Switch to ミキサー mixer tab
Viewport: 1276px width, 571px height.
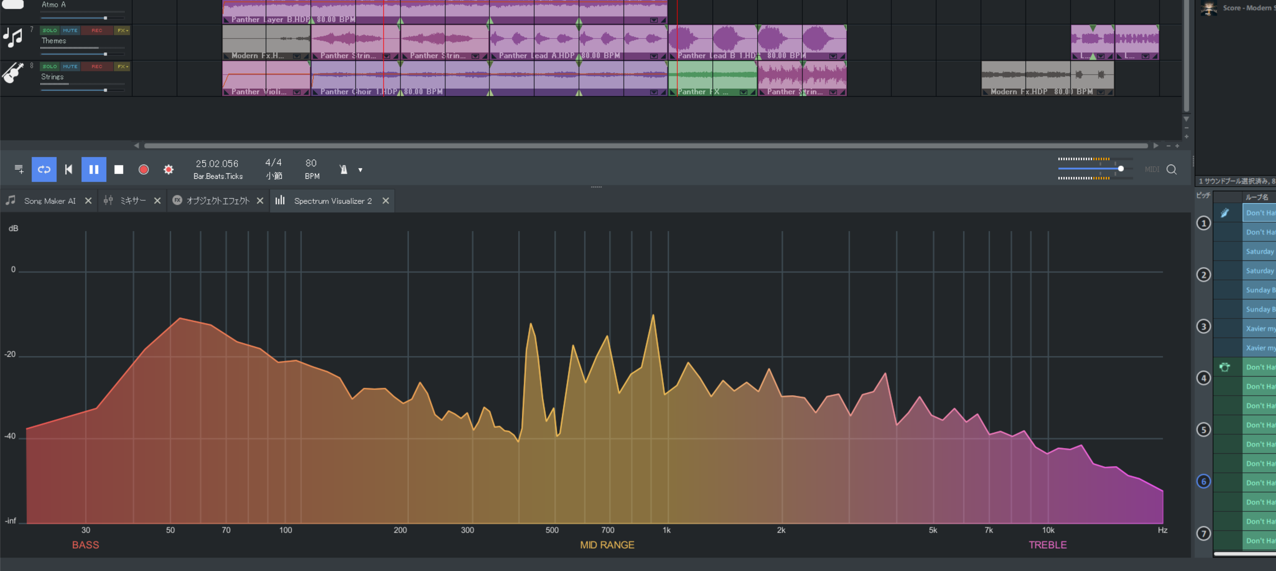coord(133,201)
